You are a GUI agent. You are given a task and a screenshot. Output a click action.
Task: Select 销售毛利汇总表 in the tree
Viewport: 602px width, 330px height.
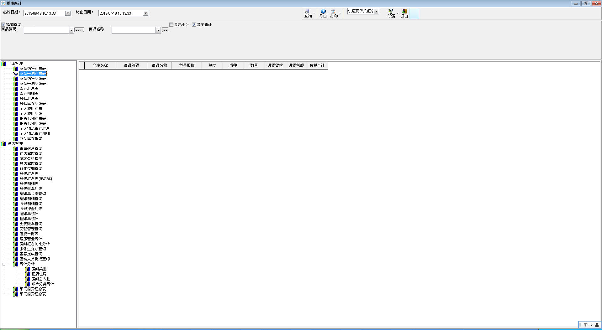(33, 119)
